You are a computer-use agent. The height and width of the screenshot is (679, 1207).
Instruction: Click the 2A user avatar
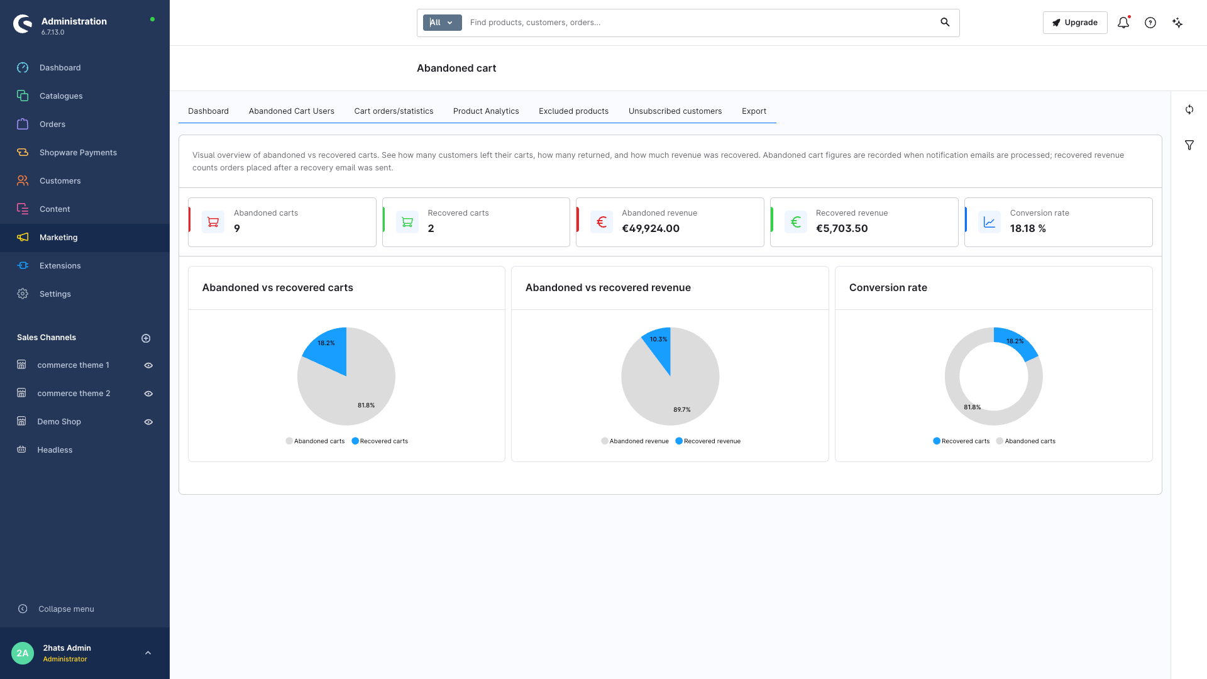pos(23,653)
